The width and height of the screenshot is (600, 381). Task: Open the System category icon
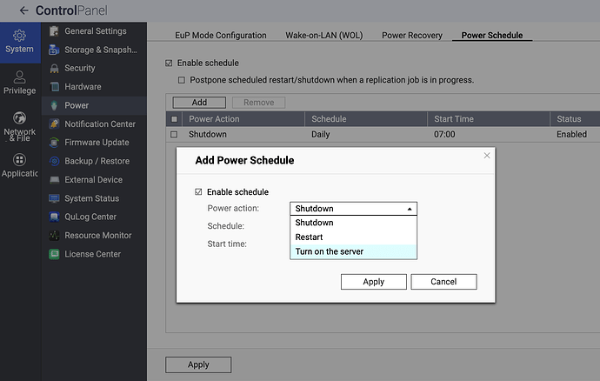pos(19,36)
